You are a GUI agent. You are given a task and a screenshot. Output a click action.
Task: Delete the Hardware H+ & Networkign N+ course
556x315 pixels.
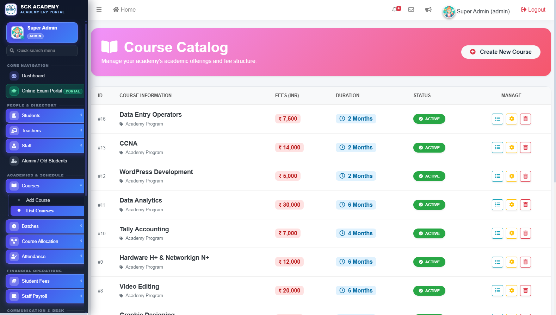[x=525, y=262]
